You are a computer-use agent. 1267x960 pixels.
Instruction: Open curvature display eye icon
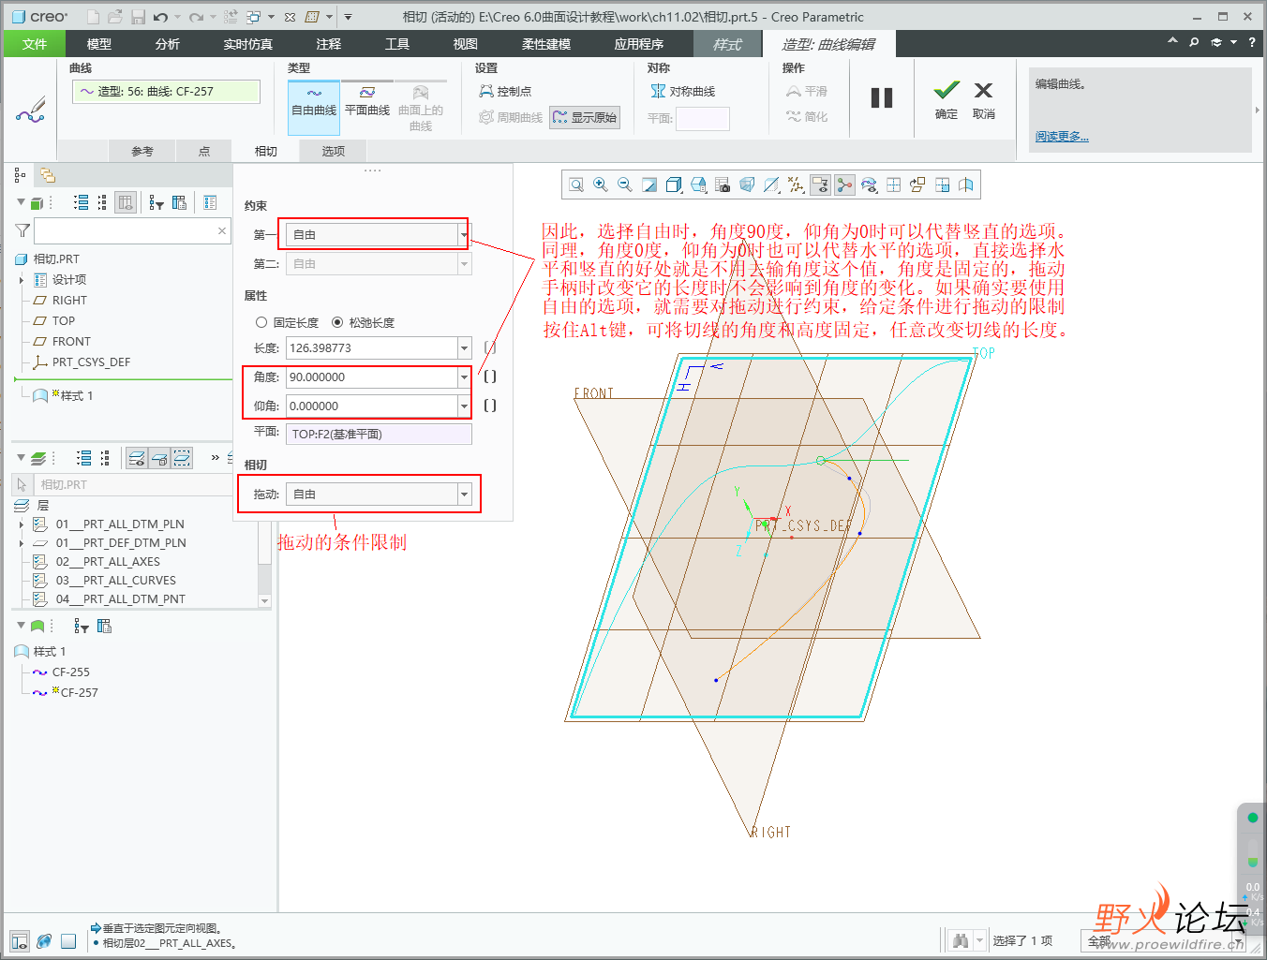869,185
